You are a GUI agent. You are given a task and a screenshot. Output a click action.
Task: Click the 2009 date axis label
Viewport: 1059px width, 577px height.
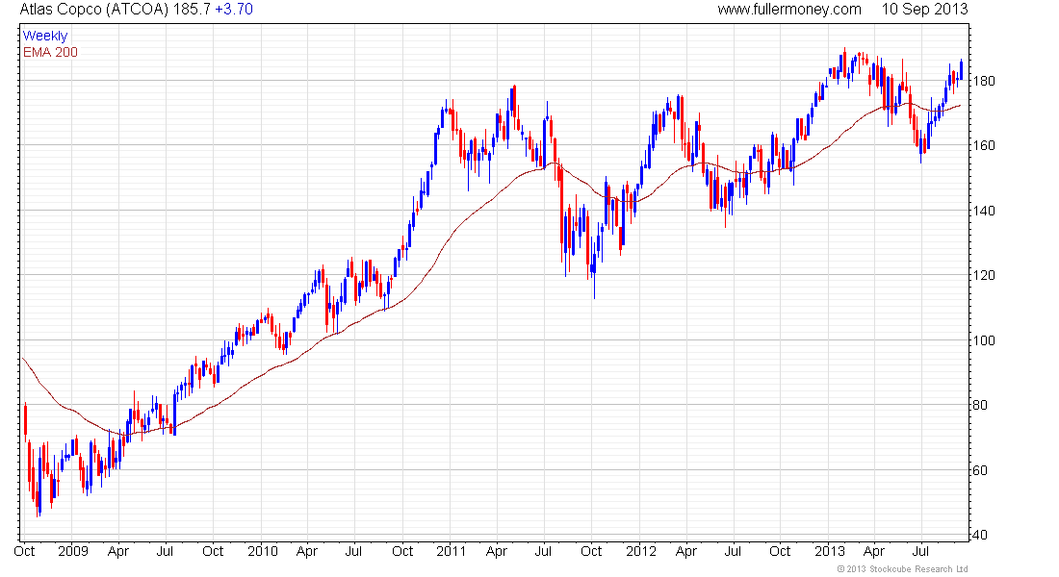pos(73,551)
